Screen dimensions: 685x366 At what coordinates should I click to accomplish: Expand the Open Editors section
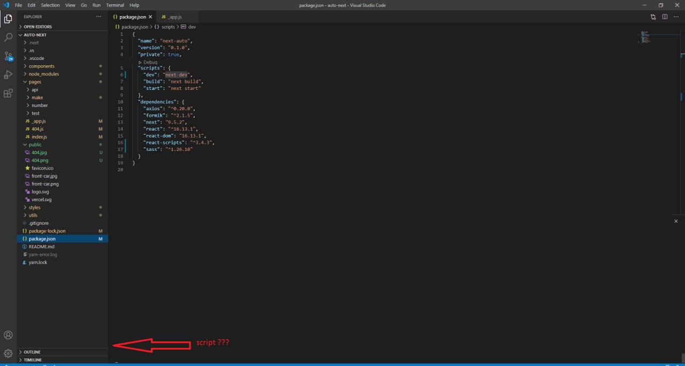(x=63, y=27)
